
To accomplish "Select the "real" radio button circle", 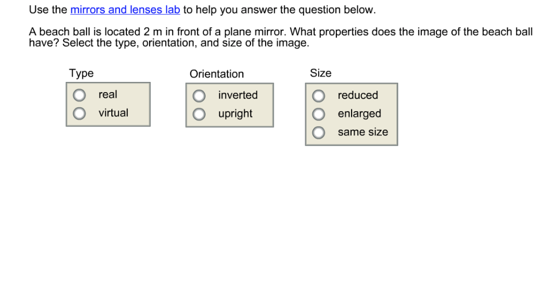I will pyautogui.click(x=79, y=95).
